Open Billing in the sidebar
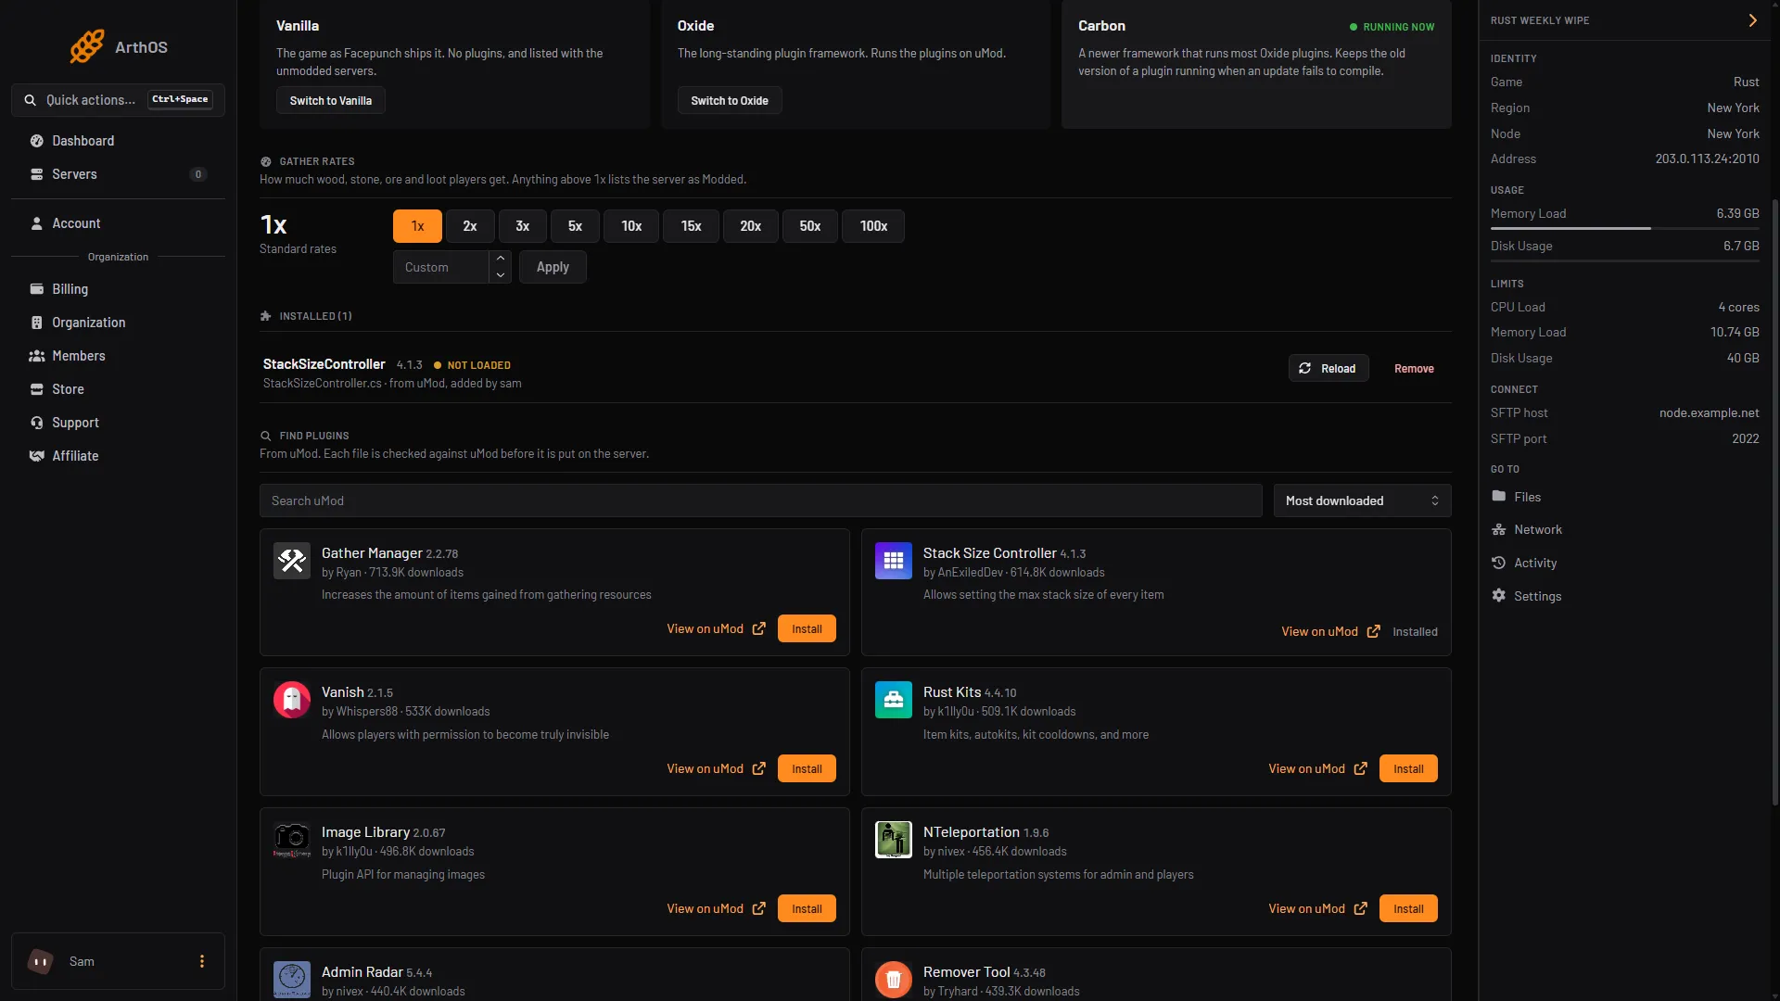Viewport: 1780px width, 1001px height. (x=118, y=289)
